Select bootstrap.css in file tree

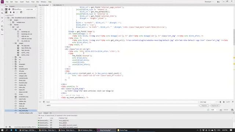point(25,32)
